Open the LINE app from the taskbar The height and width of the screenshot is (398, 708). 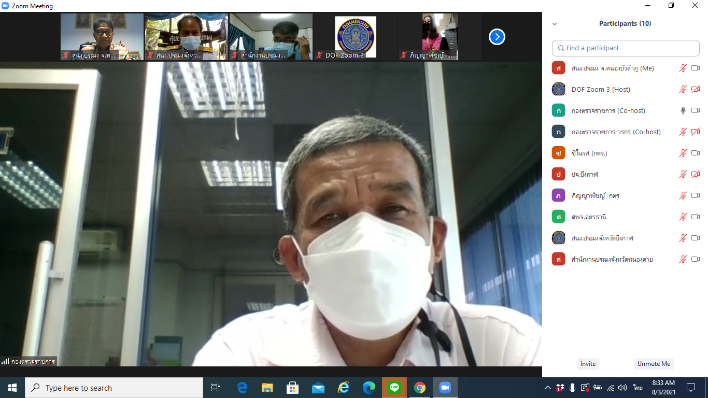pos(394,388)
